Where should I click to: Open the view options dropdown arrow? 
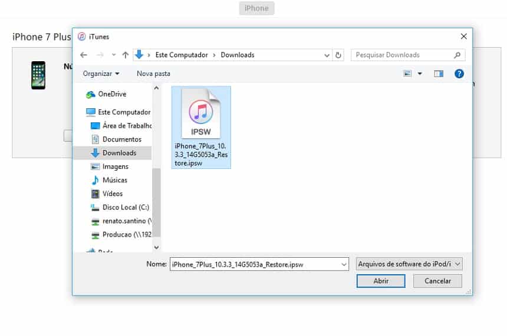pos(420,74)
